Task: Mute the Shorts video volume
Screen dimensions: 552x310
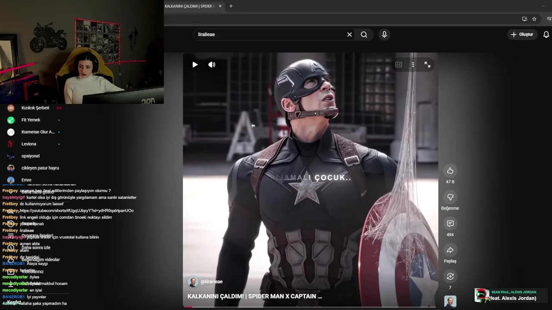Action: (x=212, y=65)
